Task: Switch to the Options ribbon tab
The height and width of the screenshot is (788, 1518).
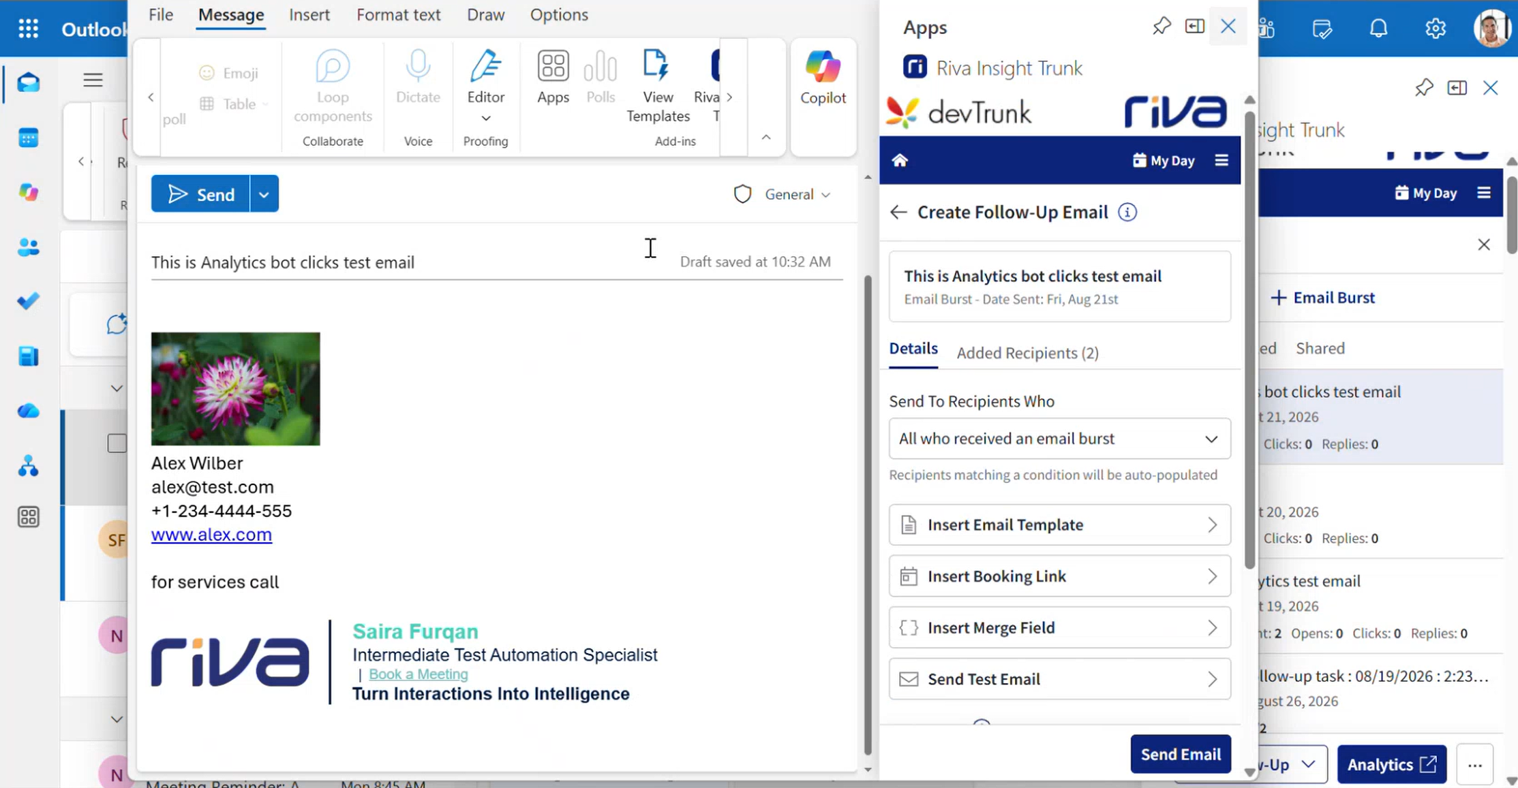Action: pyautogui.click(x=559, y=15)
